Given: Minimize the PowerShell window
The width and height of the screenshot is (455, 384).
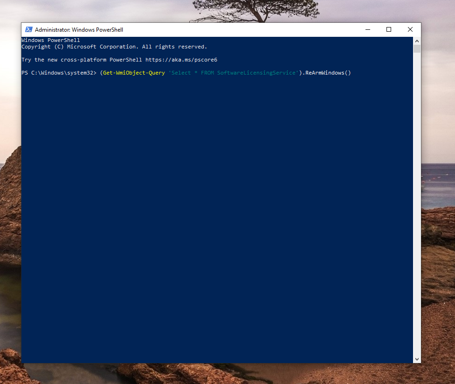Looking at the screenshot, I should click(368, 29).
